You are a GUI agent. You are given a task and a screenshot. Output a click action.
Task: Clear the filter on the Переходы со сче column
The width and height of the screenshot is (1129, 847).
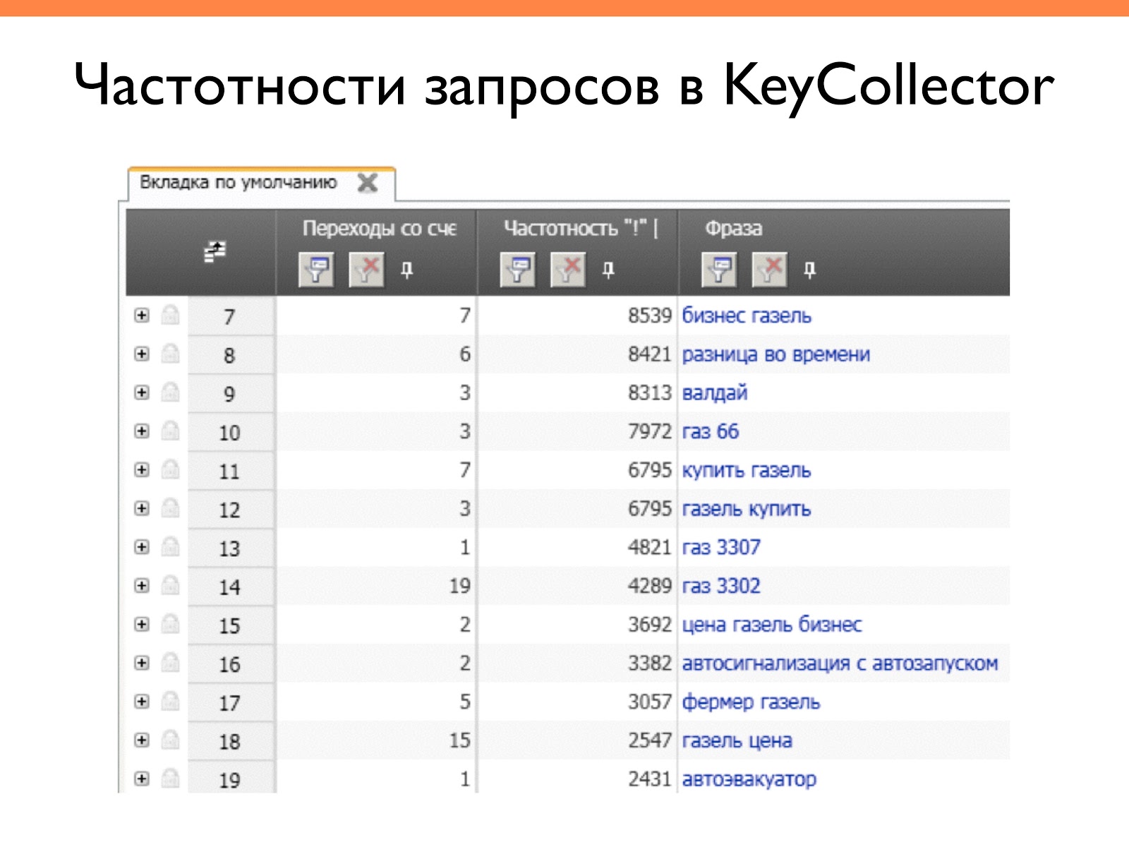coord(367,270)
